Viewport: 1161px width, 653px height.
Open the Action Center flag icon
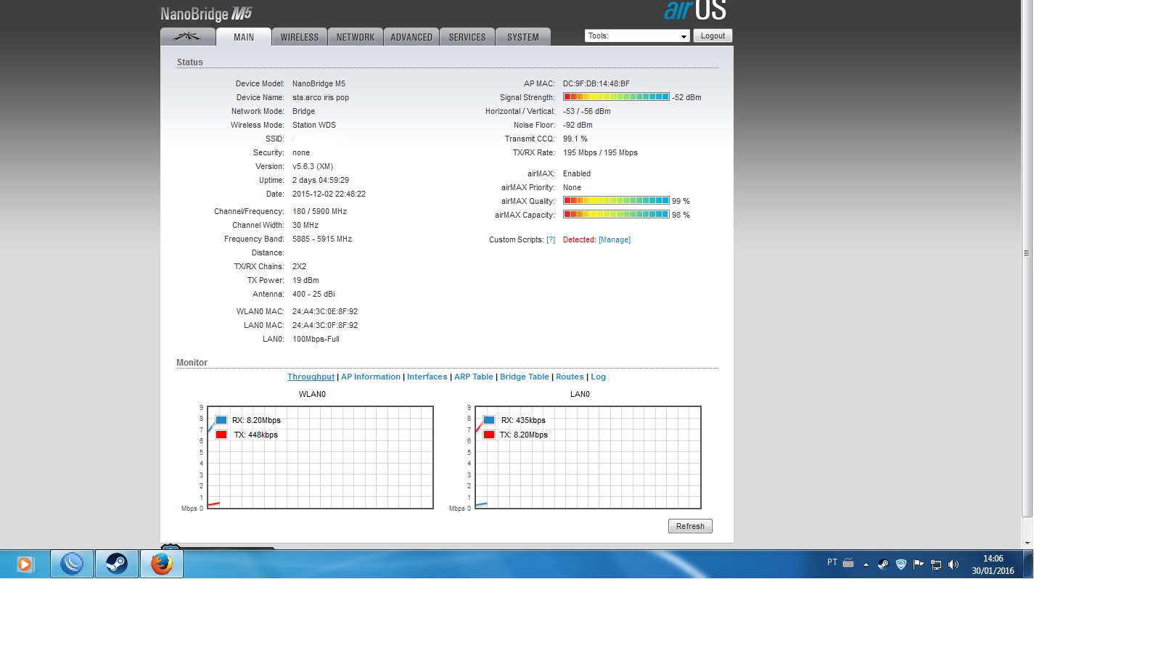click(919, 564)
